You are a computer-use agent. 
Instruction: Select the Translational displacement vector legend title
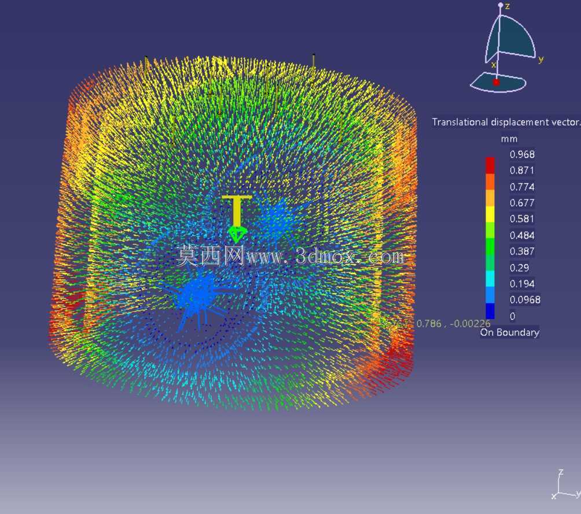click(506, 122)
